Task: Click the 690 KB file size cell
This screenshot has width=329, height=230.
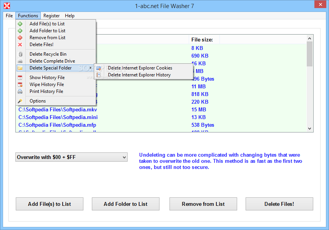Action: tap(200, 56)
